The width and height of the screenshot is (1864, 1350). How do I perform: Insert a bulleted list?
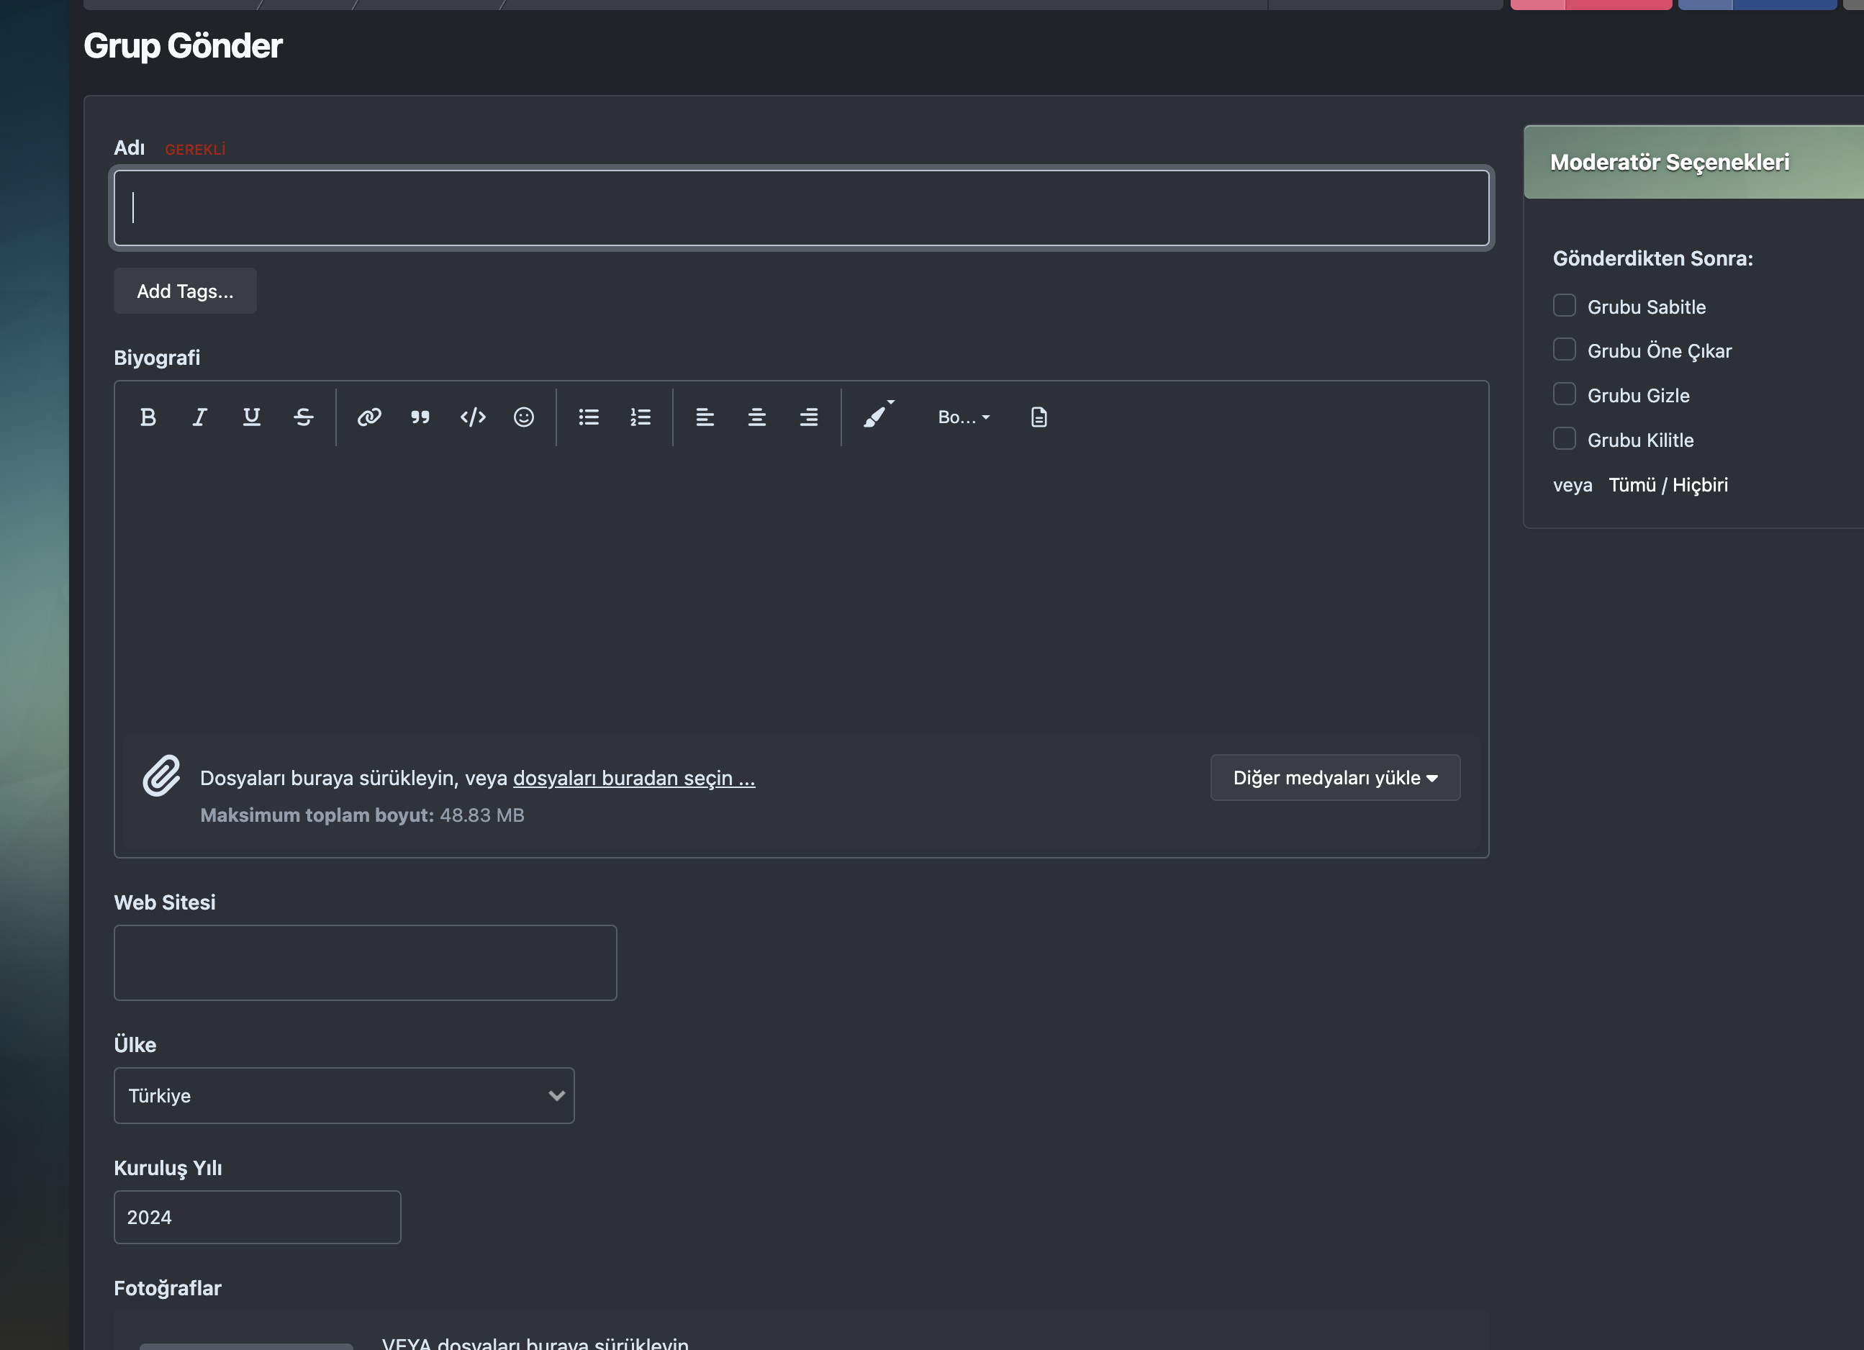pyautogui.click(x=589, y=417)
